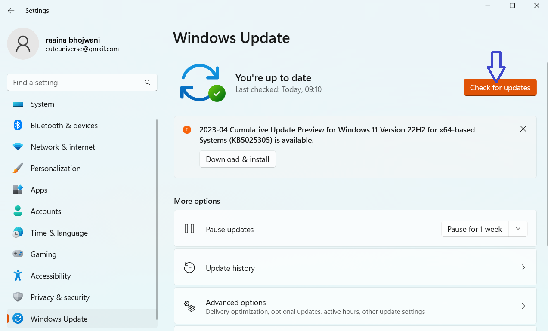This screenshot has height=331, width=548.
Task: Click the Accessibility figure icon
Action: (x=18, y=276)
